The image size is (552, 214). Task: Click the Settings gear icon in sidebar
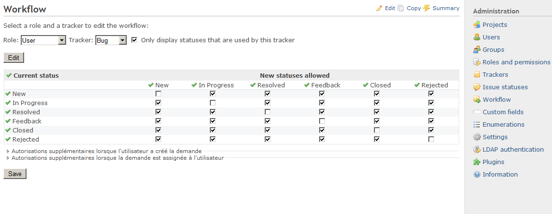click(476, 137)
